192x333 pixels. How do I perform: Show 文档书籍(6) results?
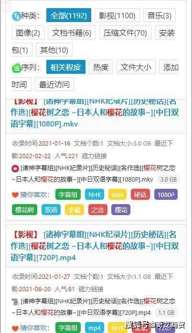pyautogui.click(x=72, y=33)
